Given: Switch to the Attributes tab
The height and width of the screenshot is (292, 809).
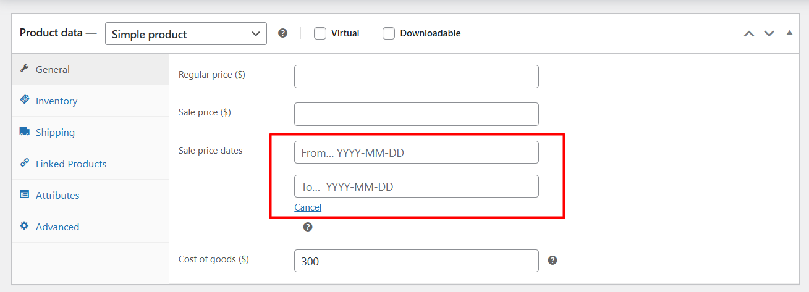Looking at the screenshot, I should (x=90, y=196).
